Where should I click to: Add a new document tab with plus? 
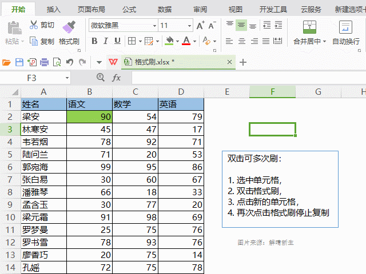point(243,62)
